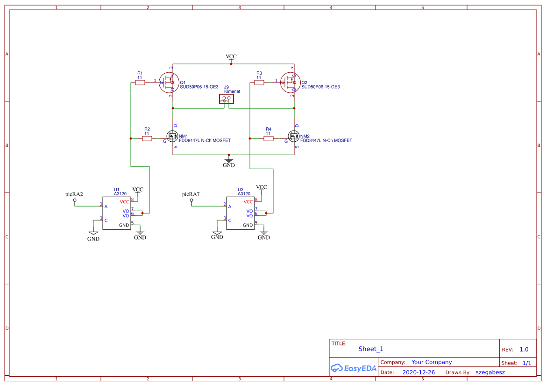Select the NM1 N-channel MOSFET symbol
Viewport: 546px width, 386px height.
coord(172,136)
